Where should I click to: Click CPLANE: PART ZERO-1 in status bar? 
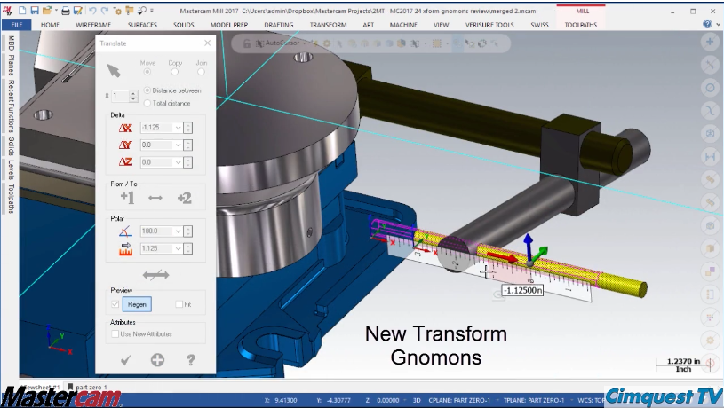tap(459, 400)
